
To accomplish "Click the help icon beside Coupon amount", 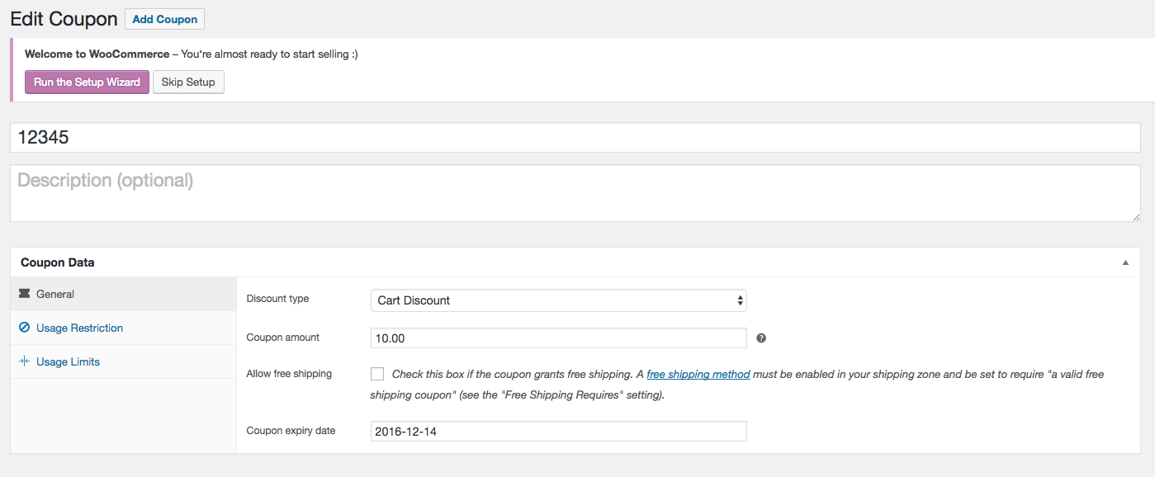I will tap(760, 338).
